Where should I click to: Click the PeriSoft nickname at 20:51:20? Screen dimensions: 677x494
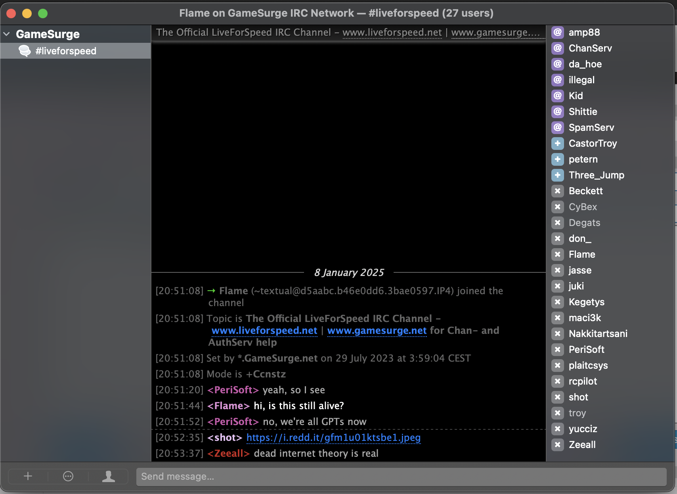tap(233, 390)
